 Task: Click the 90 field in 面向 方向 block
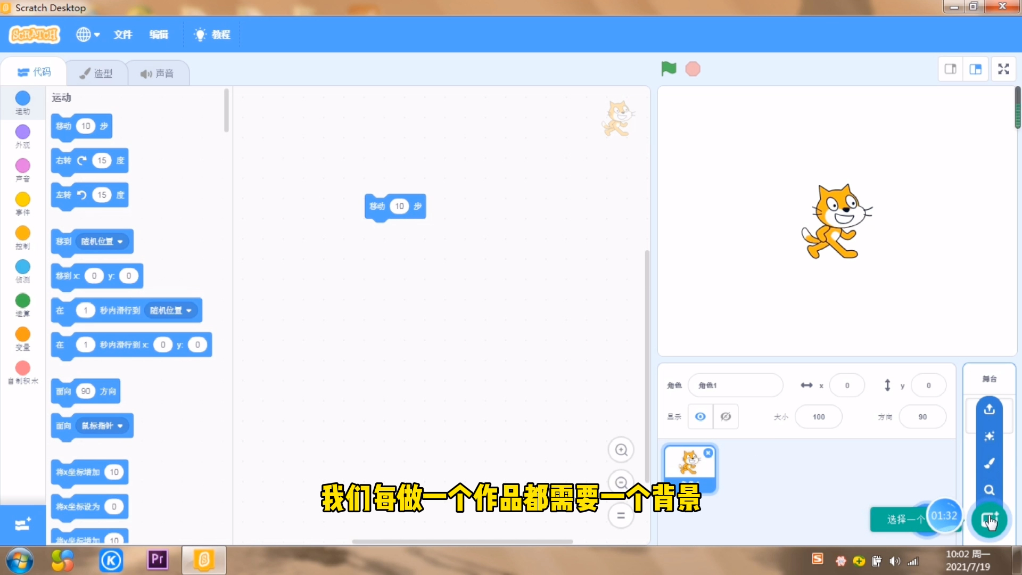(x=86, y=391)
